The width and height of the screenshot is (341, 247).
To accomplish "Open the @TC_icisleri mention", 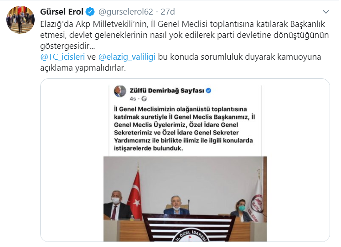I will [x=62, y=57].
